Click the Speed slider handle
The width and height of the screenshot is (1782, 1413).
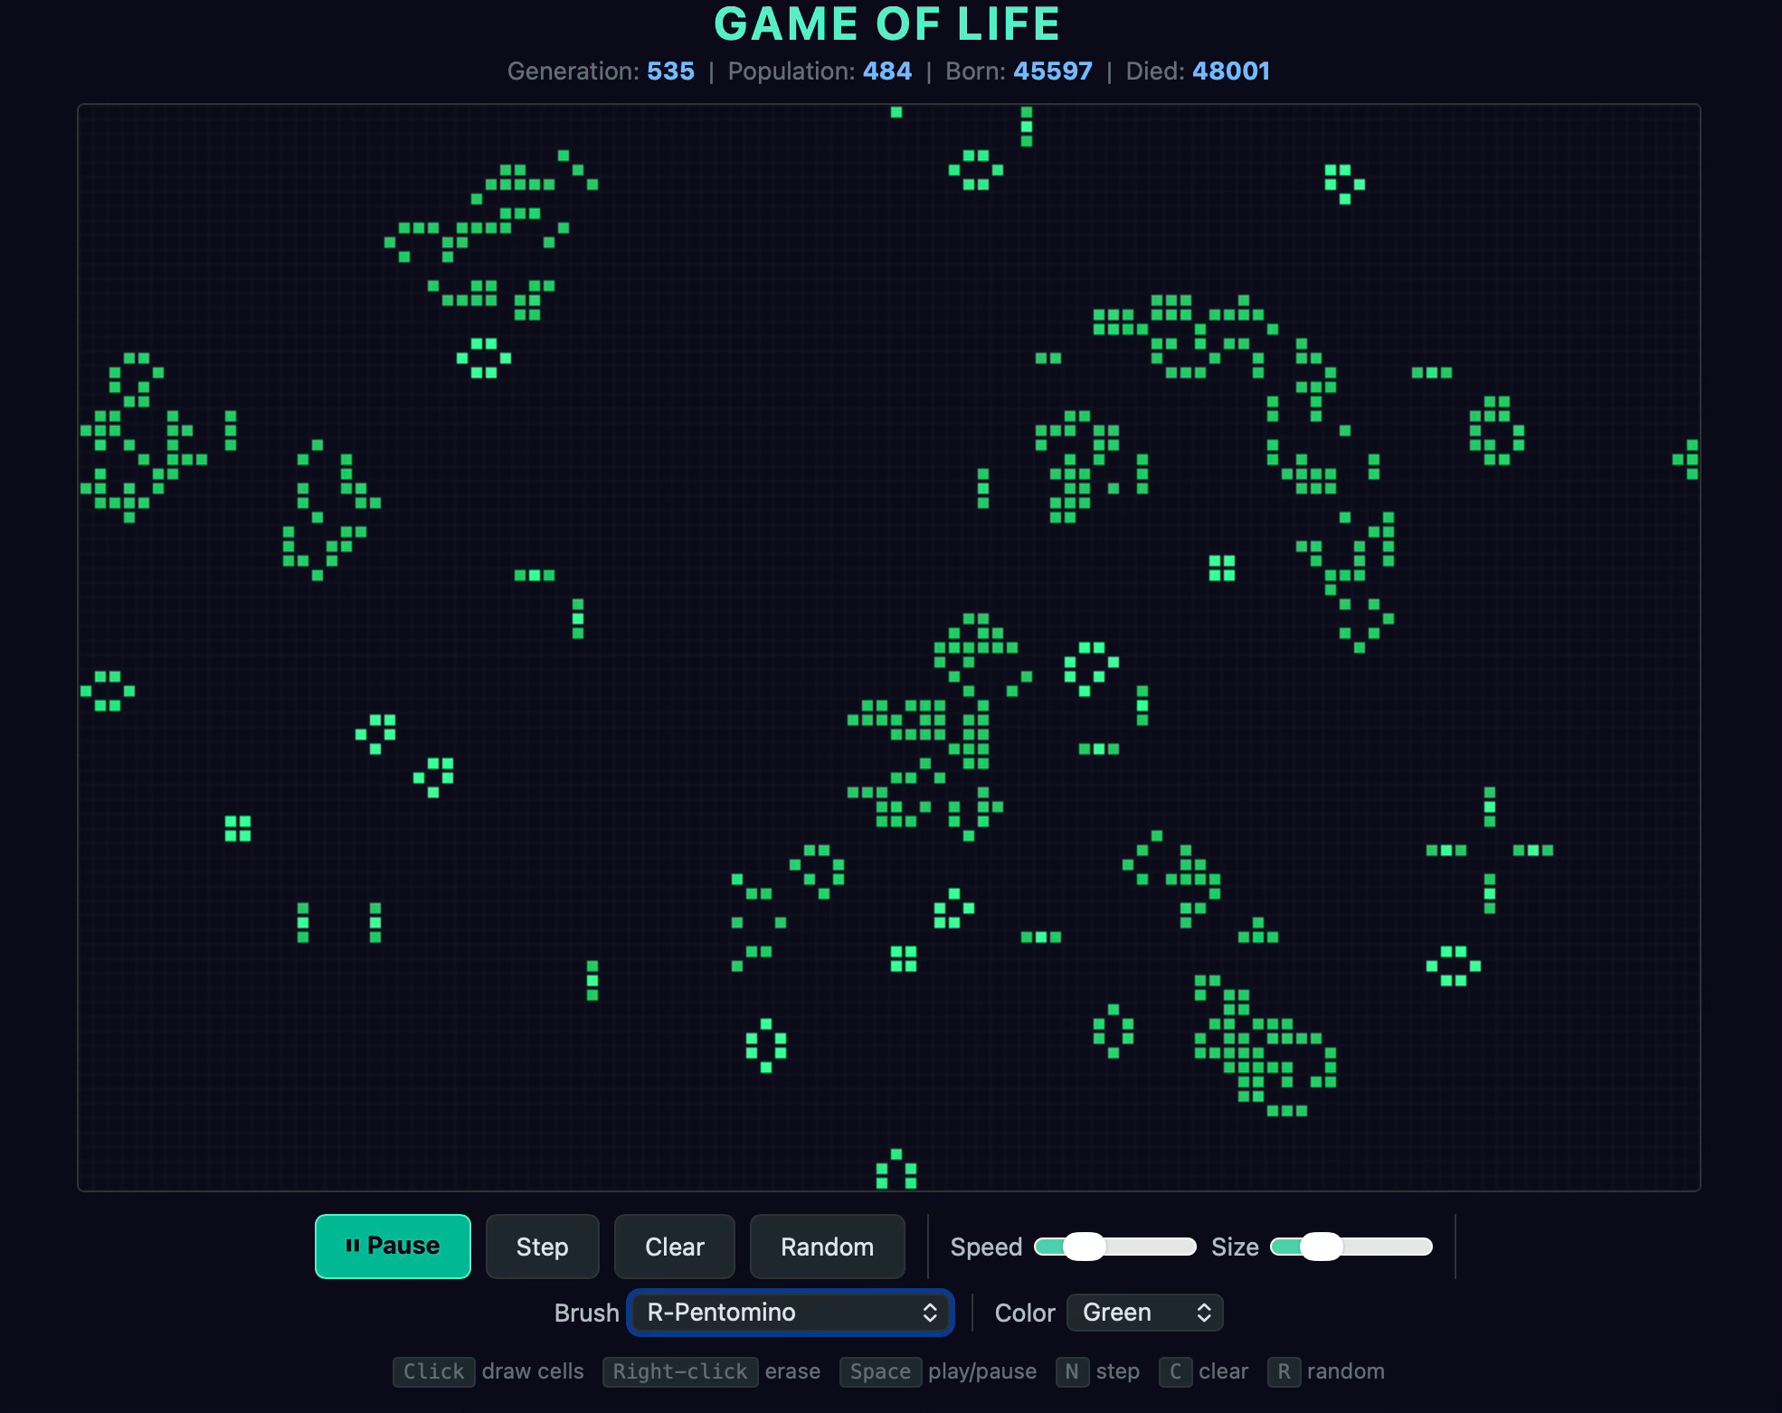click(x=1084, y=1247)
